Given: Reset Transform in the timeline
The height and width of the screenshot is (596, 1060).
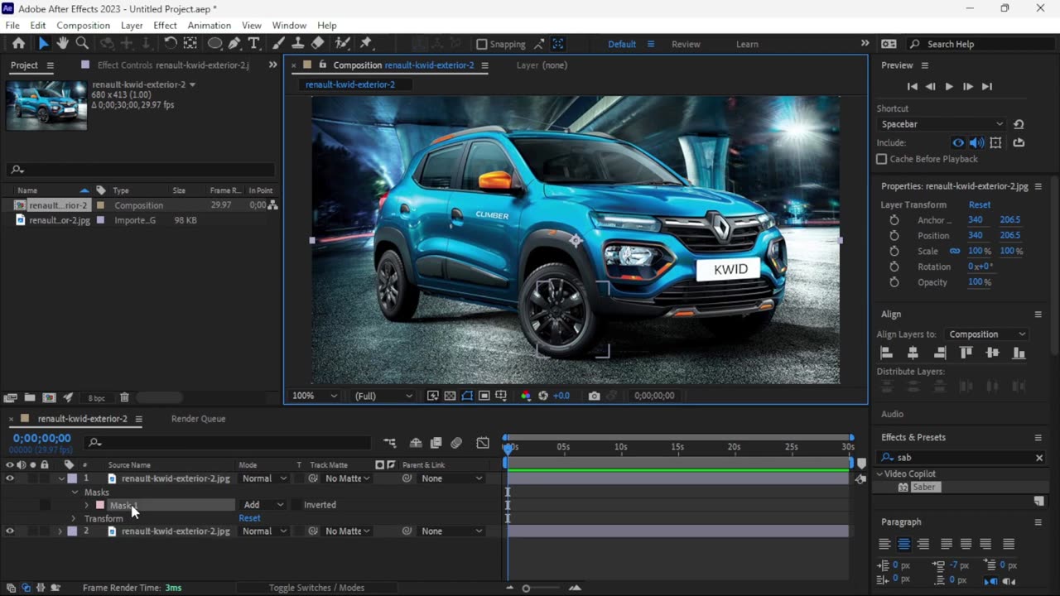Looking at the screenshot, I should (249, 518).
